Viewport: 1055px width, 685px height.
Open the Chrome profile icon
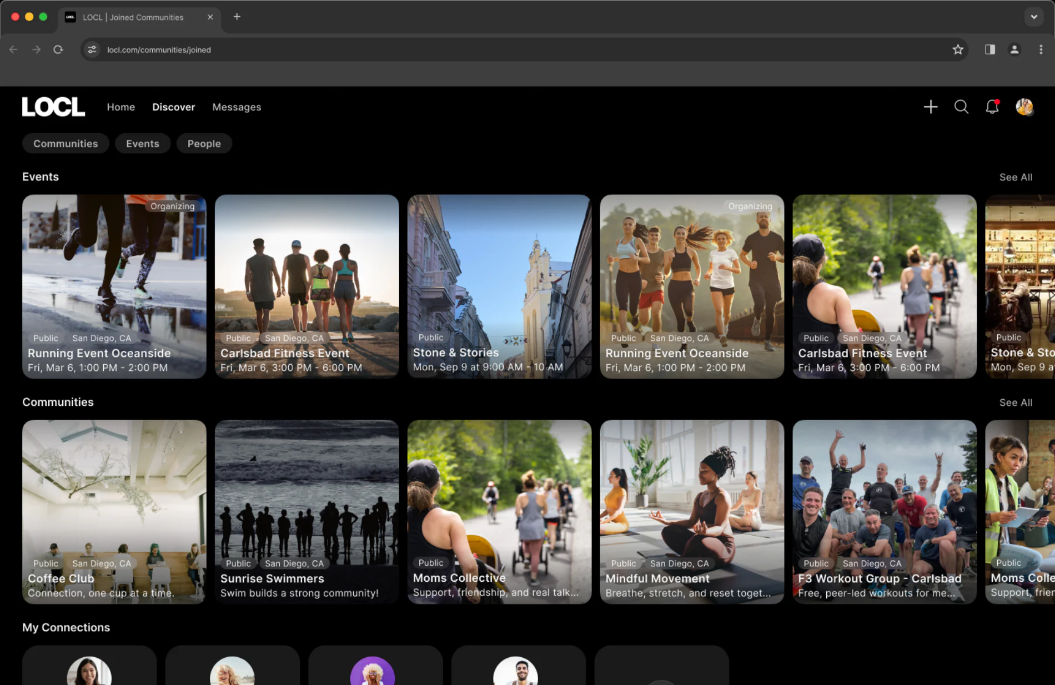pyautogui.click(x=1014, y=49)
